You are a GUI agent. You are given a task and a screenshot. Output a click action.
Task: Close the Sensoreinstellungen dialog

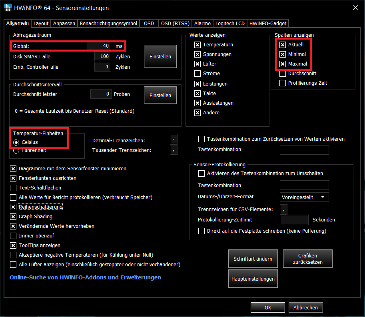[355, 8]
